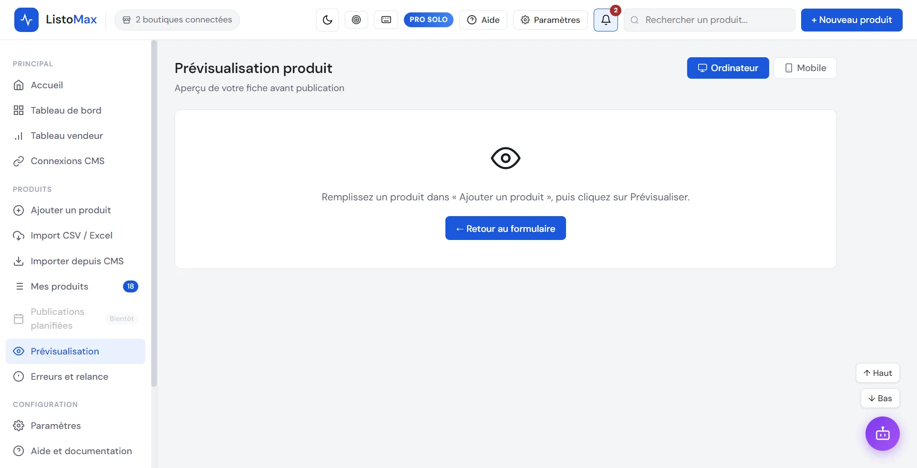The image size is (917, 468).
Task: Focus the Rechercher un produit search field
Action: pos(710,20)
